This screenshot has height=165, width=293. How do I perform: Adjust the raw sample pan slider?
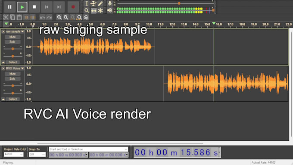click(x=12, y=56)
